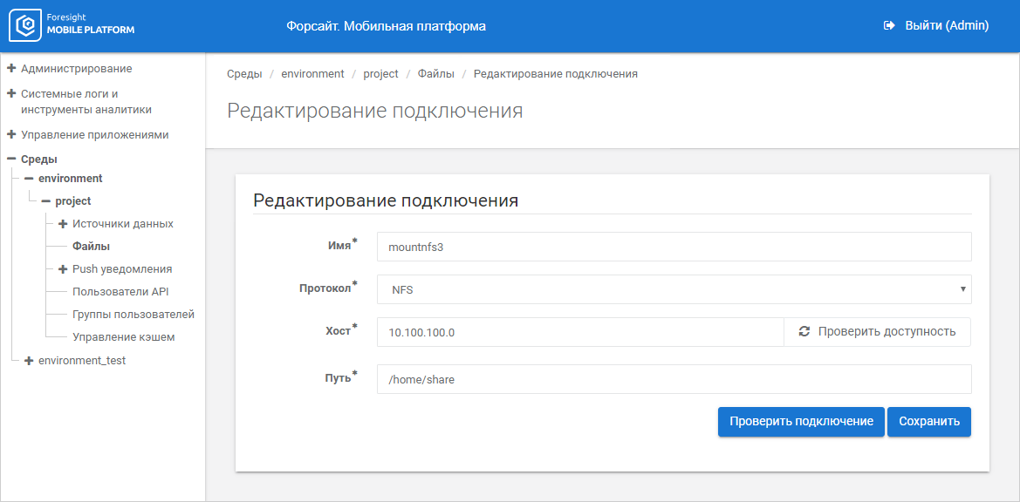This screenshot has height=502, width=1020.
Task: Click the Имя input field
Action: 674,247
